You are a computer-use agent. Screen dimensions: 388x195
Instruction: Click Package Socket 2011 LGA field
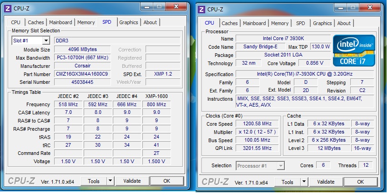click(x=283, y=55)
